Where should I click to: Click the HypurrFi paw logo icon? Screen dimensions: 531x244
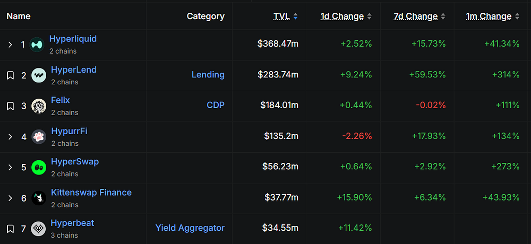tap(39, 137)
